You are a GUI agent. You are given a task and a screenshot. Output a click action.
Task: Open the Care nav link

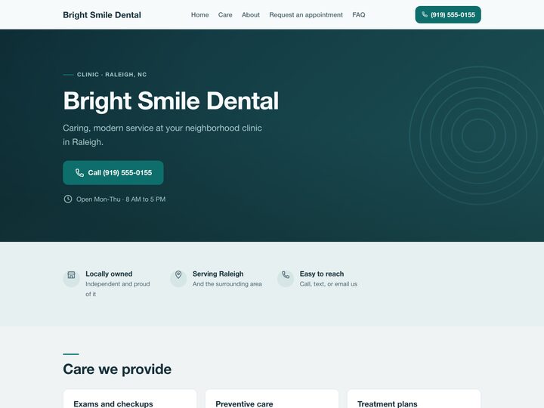[x=225, y=15]
